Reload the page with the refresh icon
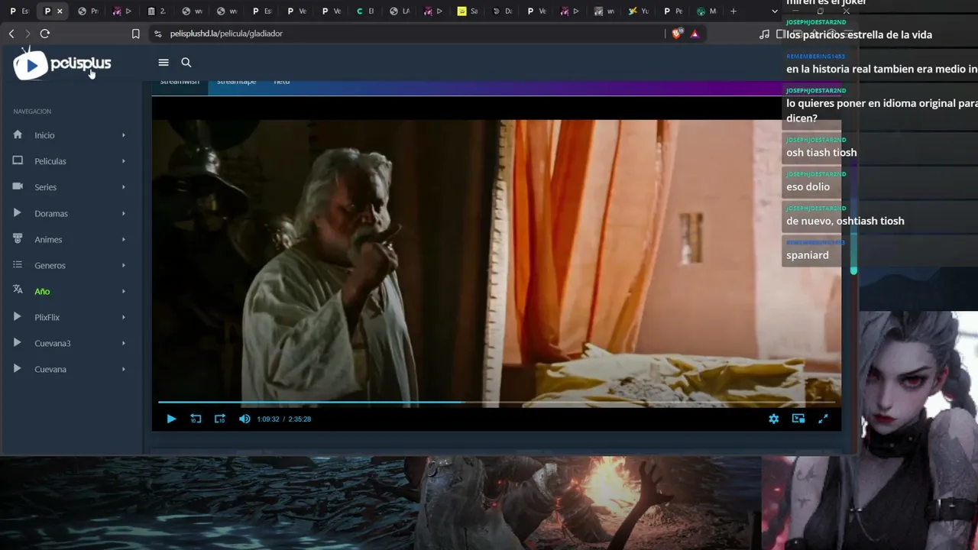Viewport: 978px width, 550px height. [45, 34]
